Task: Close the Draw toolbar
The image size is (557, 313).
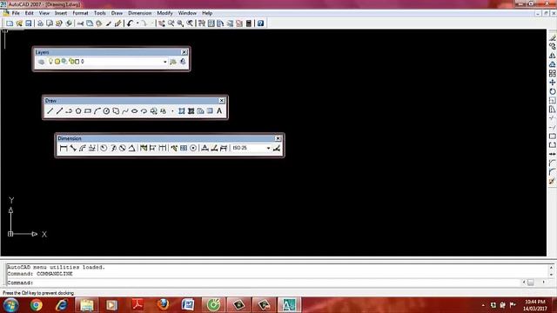Action: (x=222, y=101)
